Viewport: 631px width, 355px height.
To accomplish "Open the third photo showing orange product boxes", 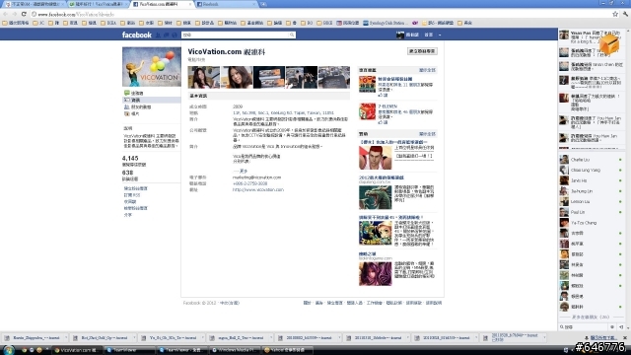I will (x=269, y=77).
